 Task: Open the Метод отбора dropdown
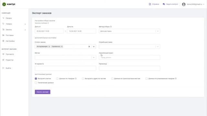(x=129, y=31)
